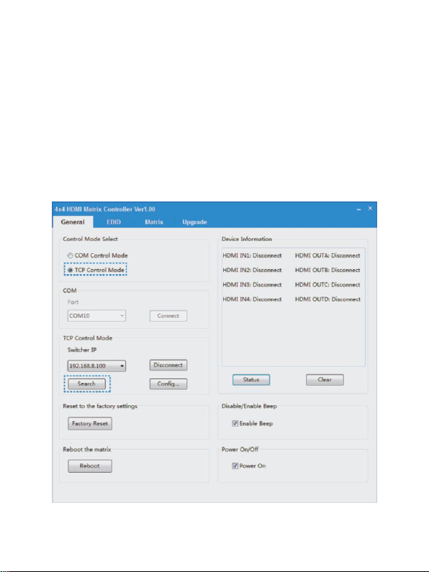Viewport: 429px width, 572px height.
Task: Toggle the Enable Beep checkbox
Action: pos(235,424)
